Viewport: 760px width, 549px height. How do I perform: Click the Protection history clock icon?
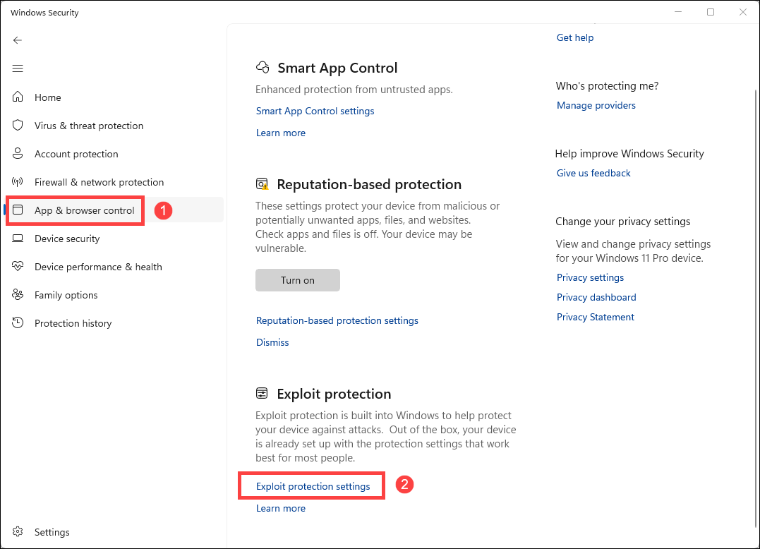click(18, 323)
